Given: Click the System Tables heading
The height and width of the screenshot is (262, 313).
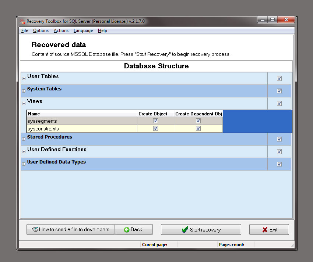Looking at the screenshot, I should (x=44, y=89).
